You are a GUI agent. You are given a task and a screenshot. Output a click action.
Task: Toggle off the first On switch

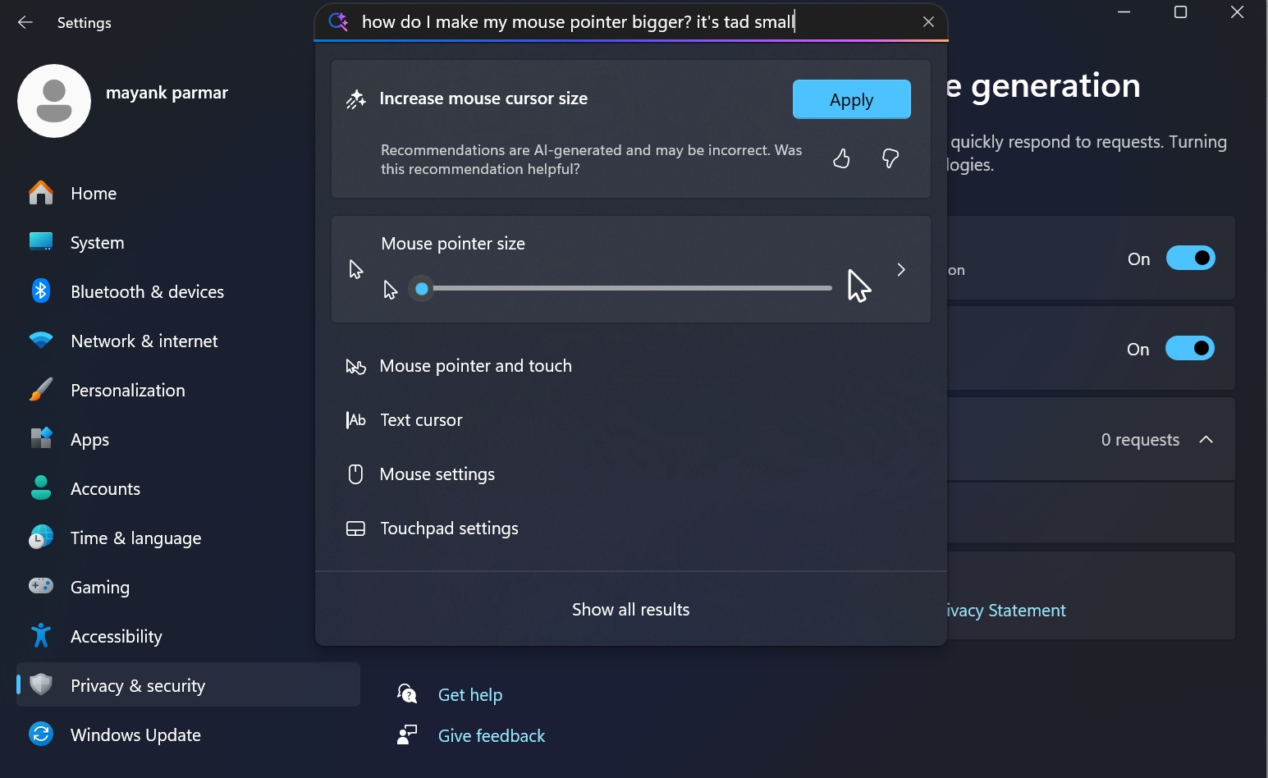pos(1190,259)
